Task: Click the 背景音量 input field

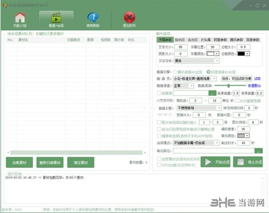Action: click(x=260, y=93)
